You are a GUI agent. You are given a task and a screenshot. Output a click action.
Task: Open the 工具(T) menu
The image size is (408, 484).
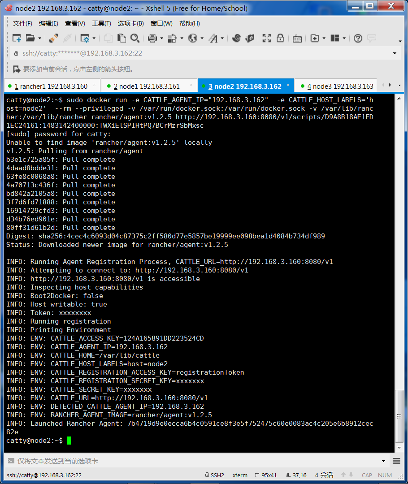tap(101, 23)
